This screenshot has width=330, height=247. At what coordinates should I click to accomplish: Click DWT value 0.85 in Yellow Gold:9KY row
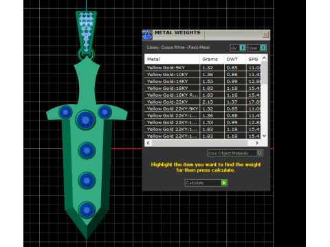(x=232, y=67)
